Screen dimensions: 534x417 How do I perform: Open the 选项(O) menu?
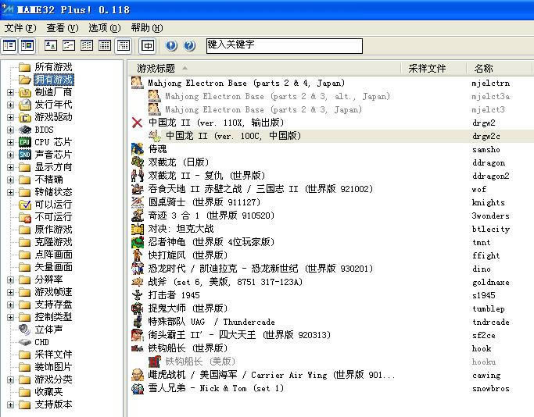104,27
